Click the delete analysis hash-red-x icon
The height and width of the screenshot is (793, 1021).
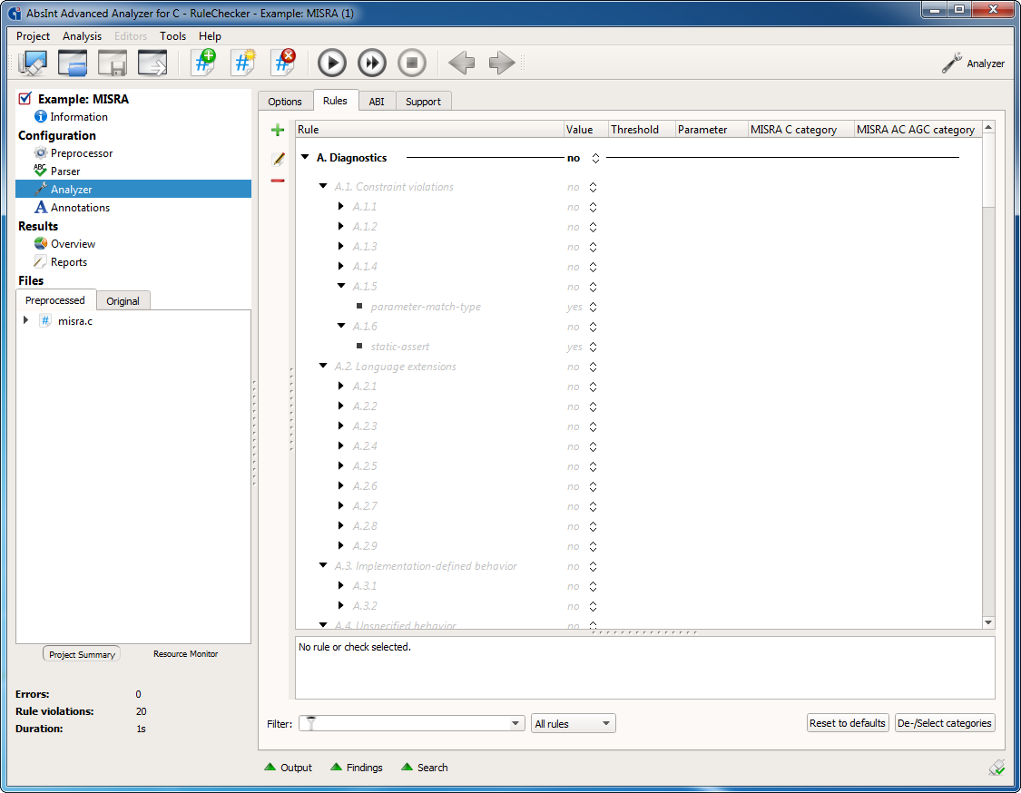click(283, 64)
